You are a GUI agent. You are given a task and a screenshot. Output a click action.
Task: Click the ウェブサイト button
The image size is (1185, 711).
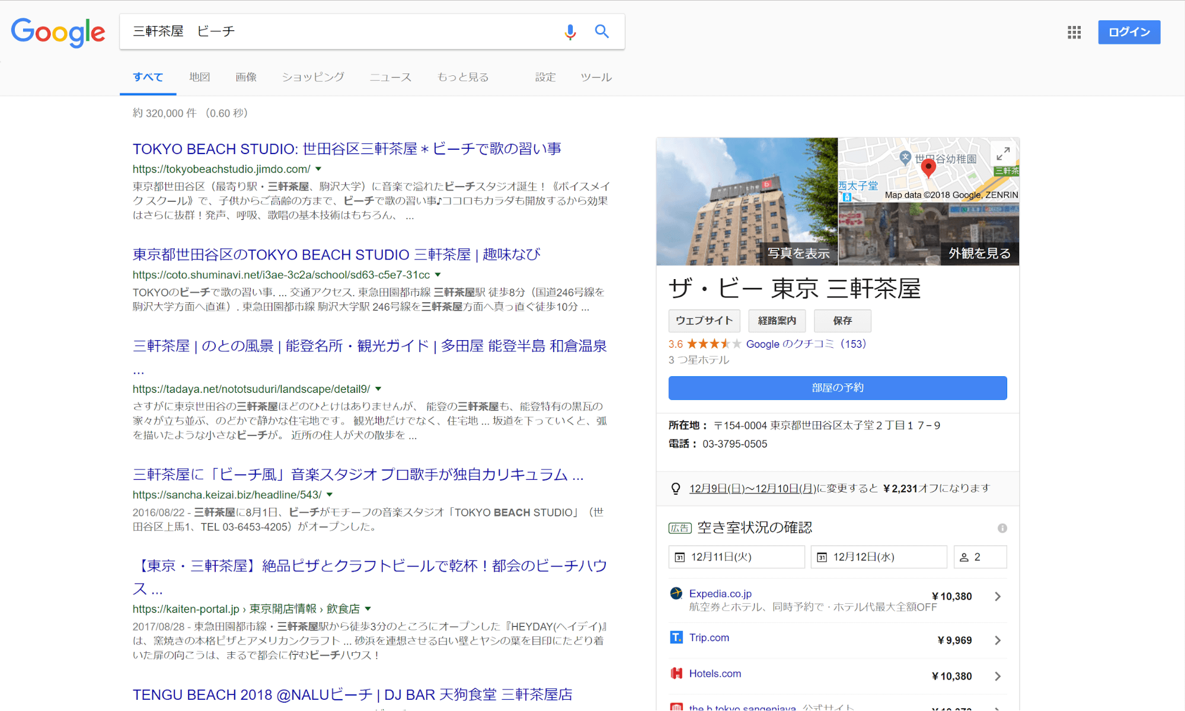pos(704,321)
